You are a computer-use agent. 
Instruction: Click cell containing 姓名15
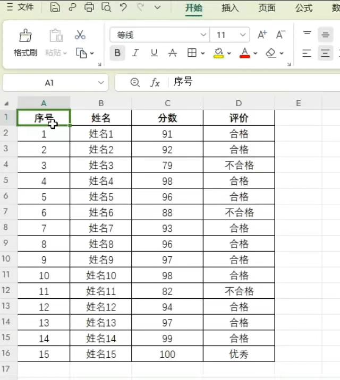(101, 355)
